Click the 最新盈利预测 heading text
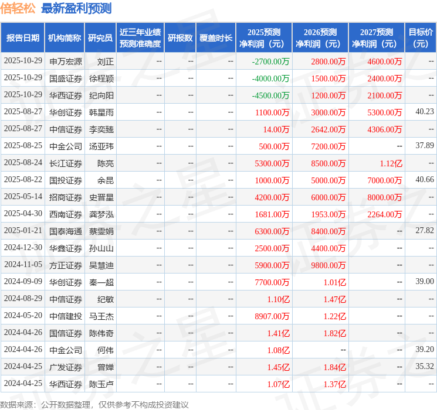 [76, 8]
